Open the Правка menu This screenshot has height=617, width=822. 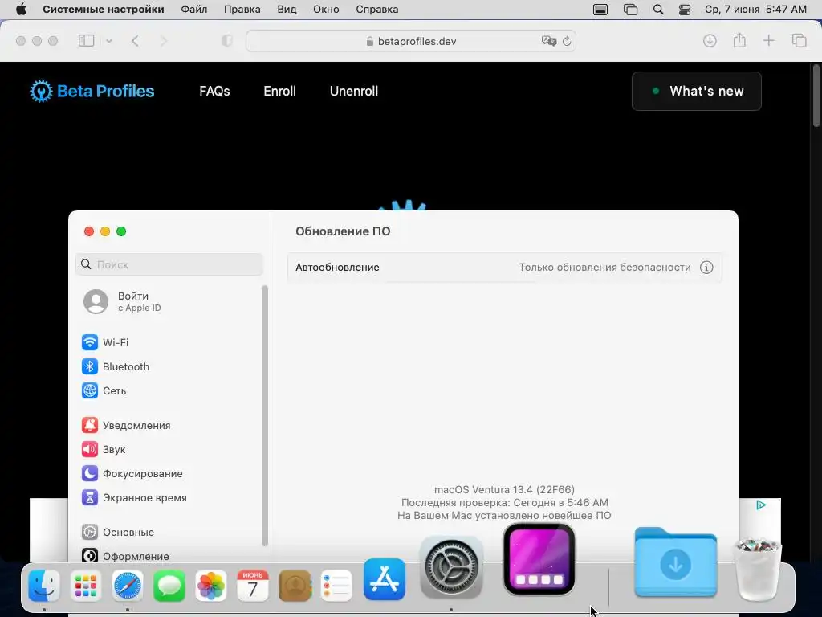(x=242, y=10)
